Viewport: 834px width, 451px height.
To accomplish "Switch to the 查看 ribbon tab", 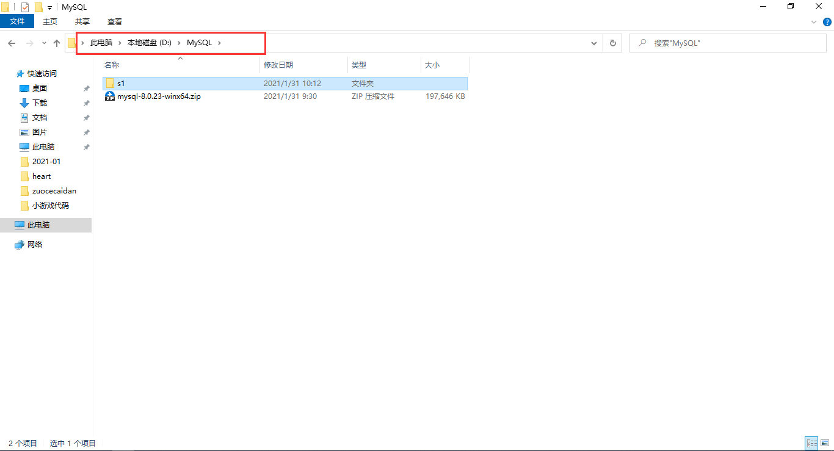I will (x=115, y=21).
